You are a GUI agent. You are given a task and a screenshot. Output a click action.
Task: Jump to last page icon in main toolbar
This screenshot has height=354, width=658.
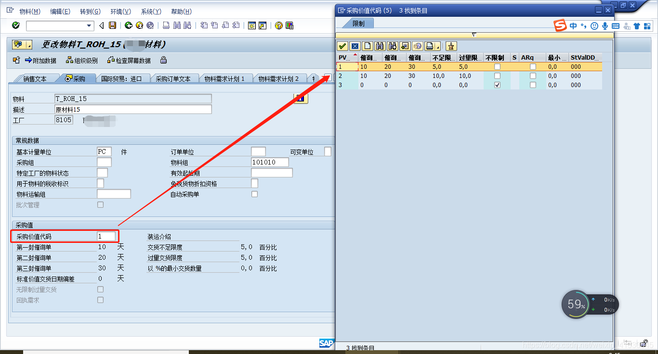[236, 25]
